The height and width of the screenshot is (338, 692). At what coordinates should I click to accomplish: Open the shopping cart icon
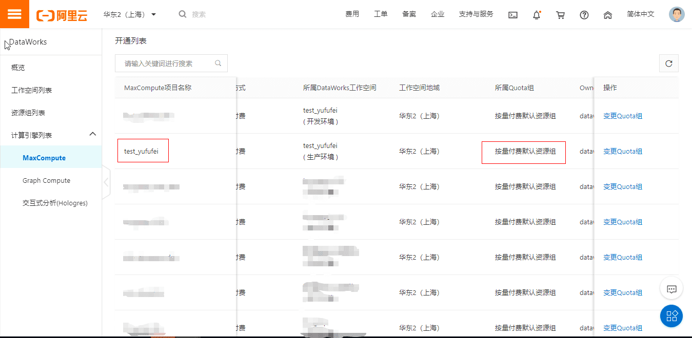click(560, 15)
